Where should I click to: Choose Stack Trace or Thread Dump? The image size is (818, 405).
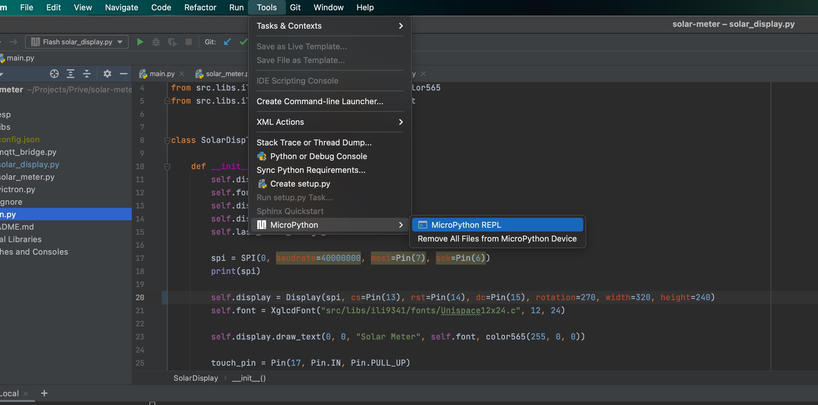330,143
